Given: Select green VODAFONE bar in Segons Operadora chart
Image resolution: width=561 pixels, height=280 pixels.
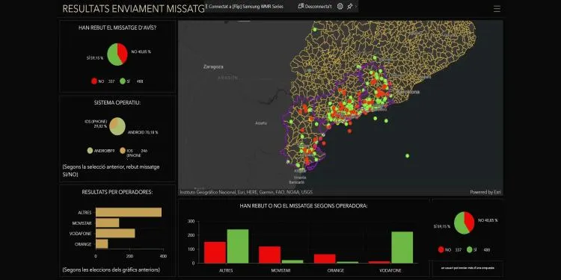Looking at the screenshot, I should 402,247.
